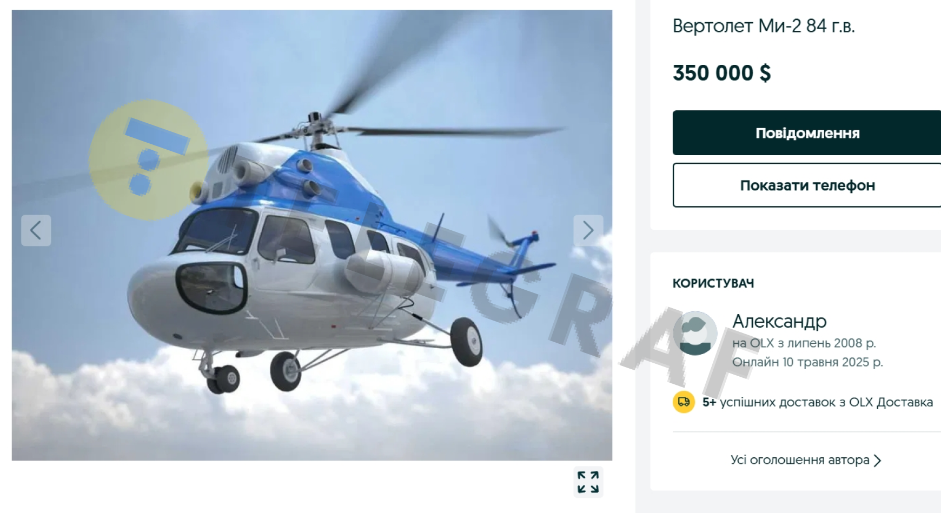Open seller name Александр

coord(779,321)
